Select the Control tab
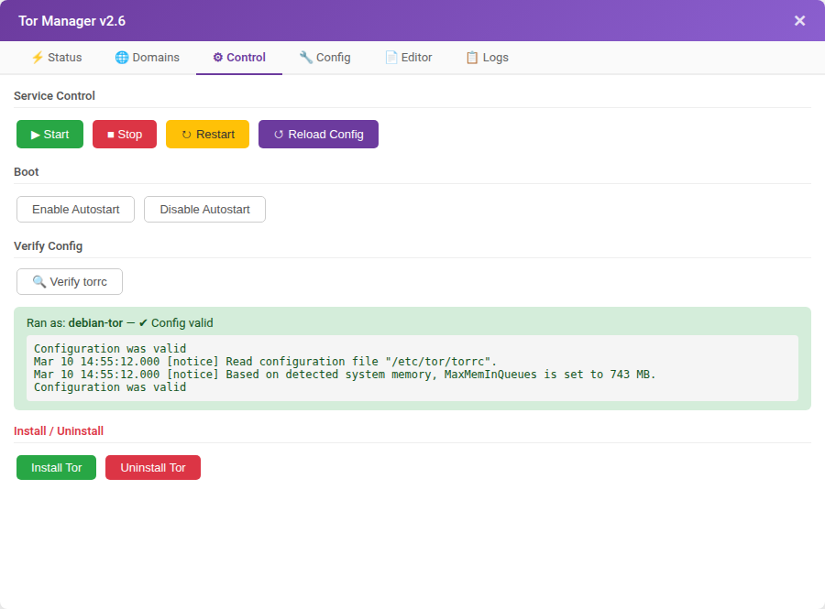The width and height of the screenshot is (825, 609). point(239,58)
